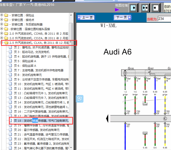This screenshot has height=150, width=171.
Task: Click the tree panel scrollbar thumb
Action: point(71,42)
